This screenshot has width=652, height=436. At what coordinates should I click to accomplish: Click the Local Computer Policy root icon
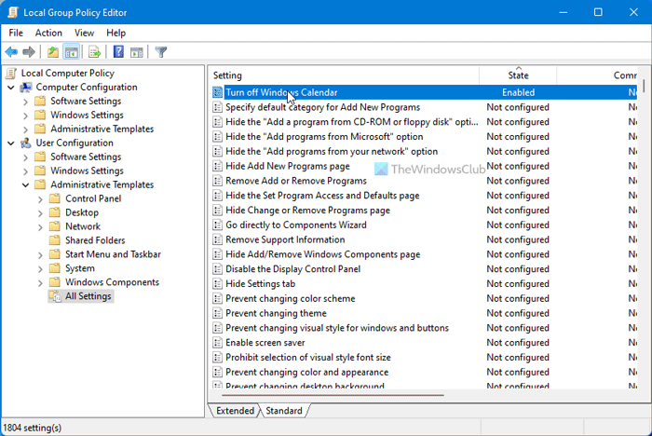coord(12,74)
